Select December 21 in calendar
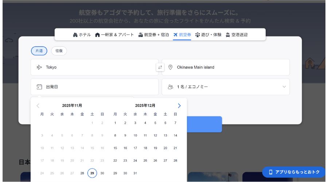The width and height of the screenshot is (328, 182). coord(175,148)
